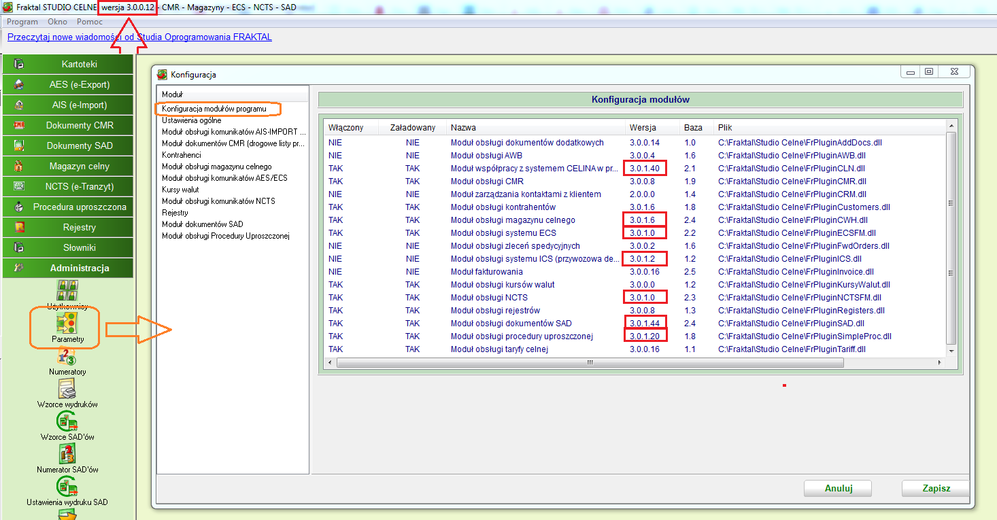Open the Numeratory icon
This screenshot has height=520, width=997.
pyautogui.click(x=67, y=356)
